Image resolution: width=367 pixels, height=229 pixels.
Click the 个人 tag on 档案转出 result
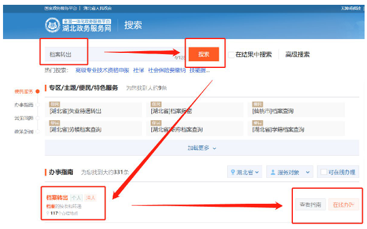77,198
